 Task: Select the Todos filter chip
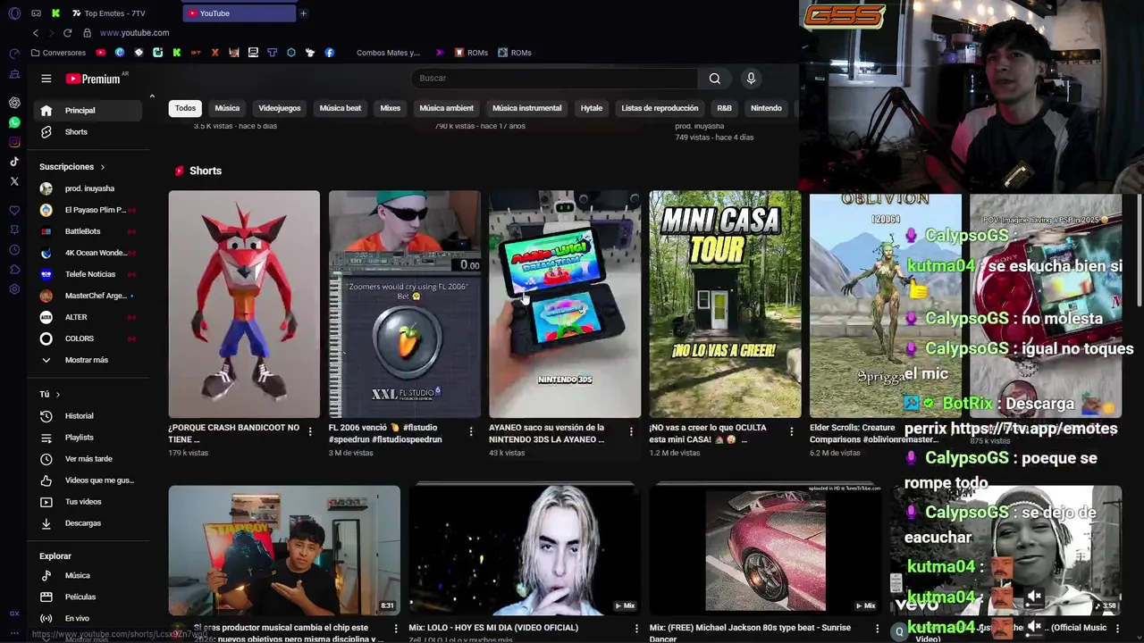pyautogui.click(x=185, y=108)
